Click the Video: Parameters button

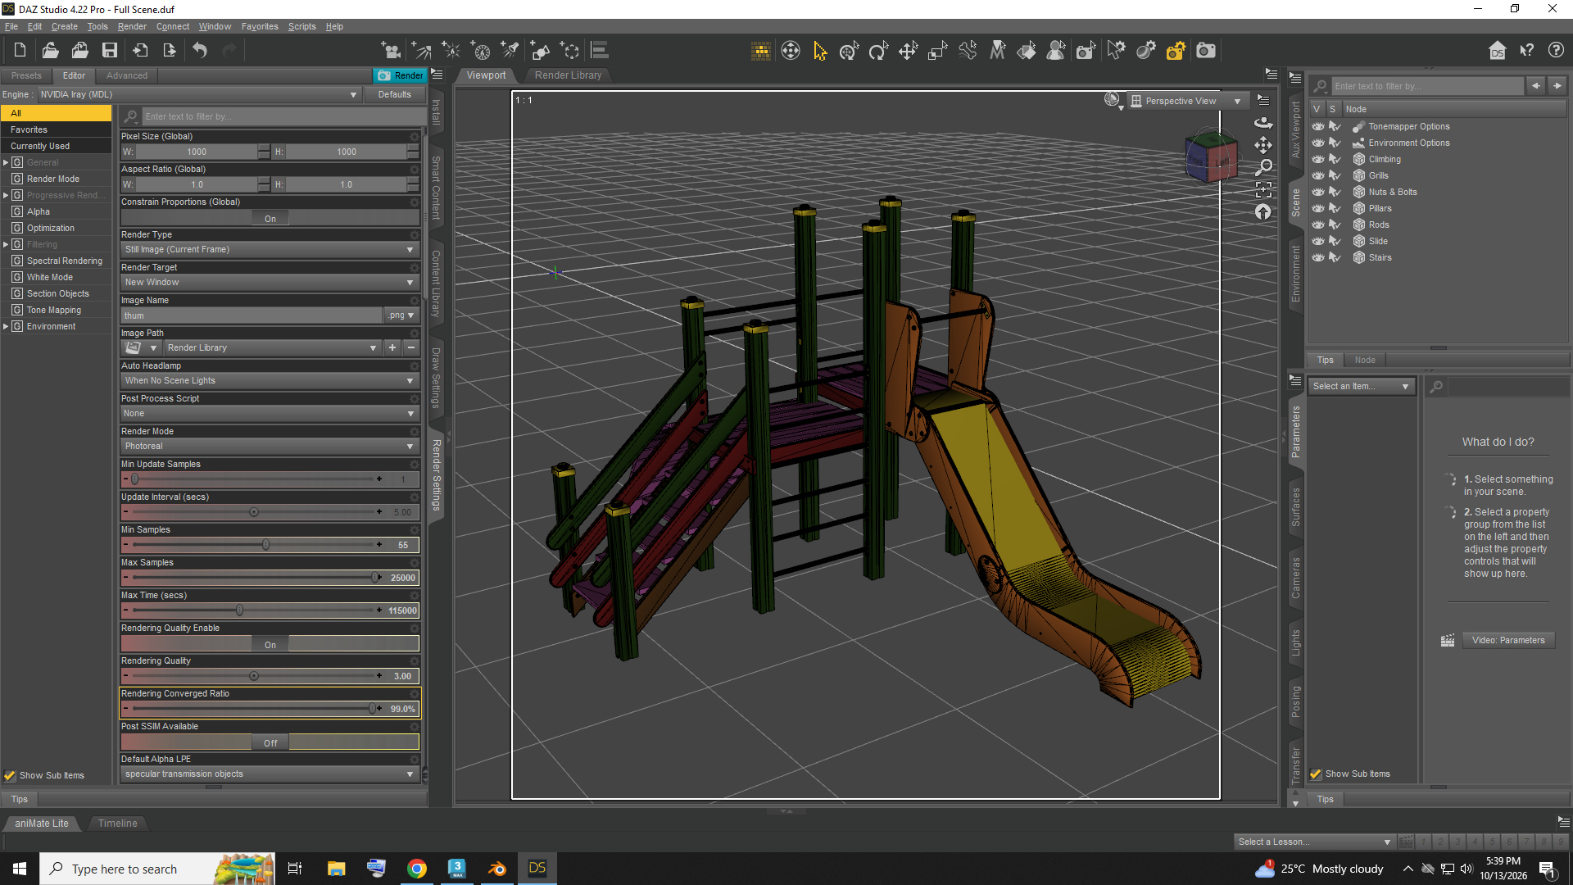[x=1508, y=641]
